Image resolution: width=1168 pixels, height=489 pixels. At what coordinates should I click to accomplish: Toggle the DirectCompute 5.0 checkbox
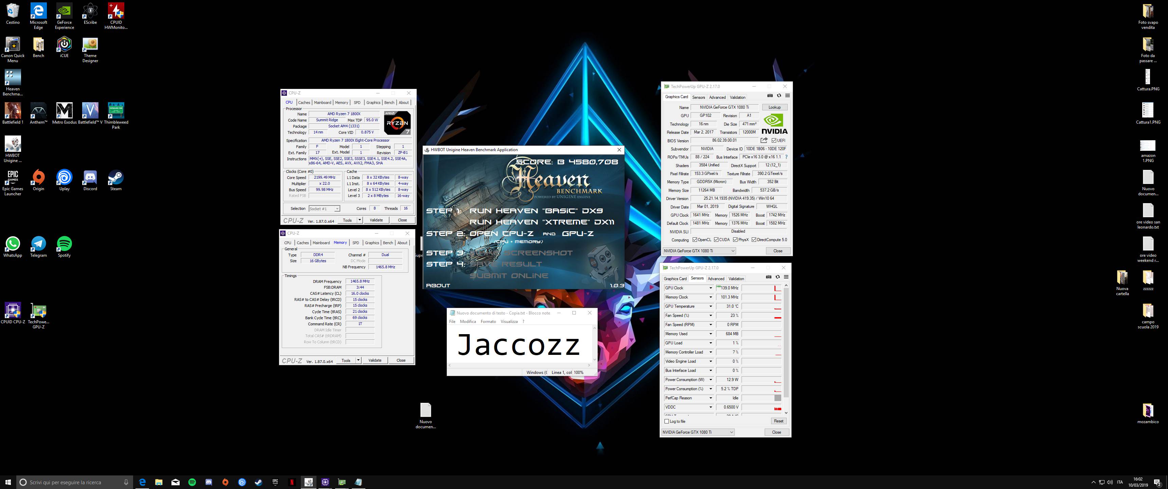click(753, 239)
